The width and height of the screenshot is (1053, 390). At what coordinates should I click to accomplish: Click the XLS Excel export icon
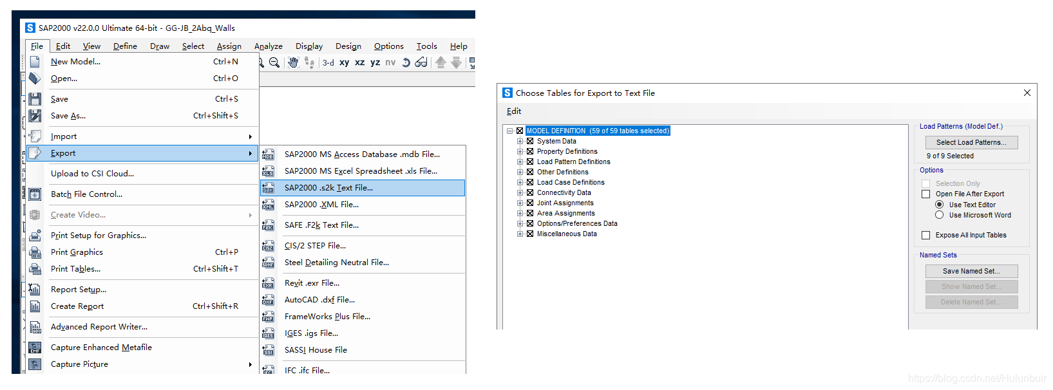(268, 171)
